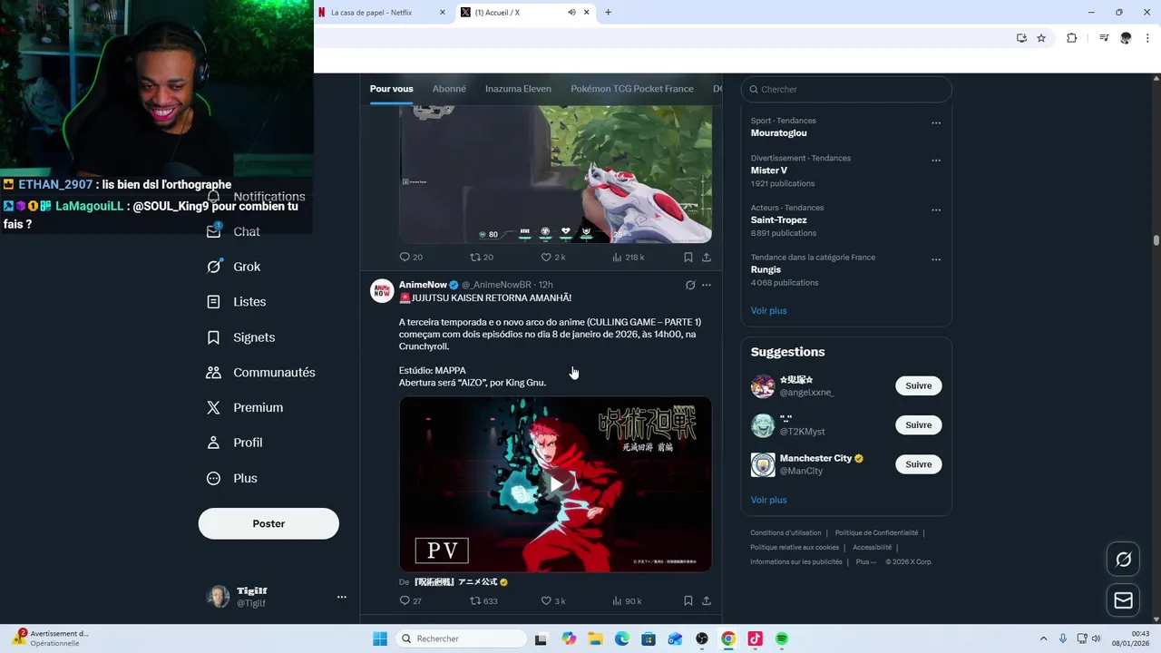Open Conditions d'utilisation link

785,533
